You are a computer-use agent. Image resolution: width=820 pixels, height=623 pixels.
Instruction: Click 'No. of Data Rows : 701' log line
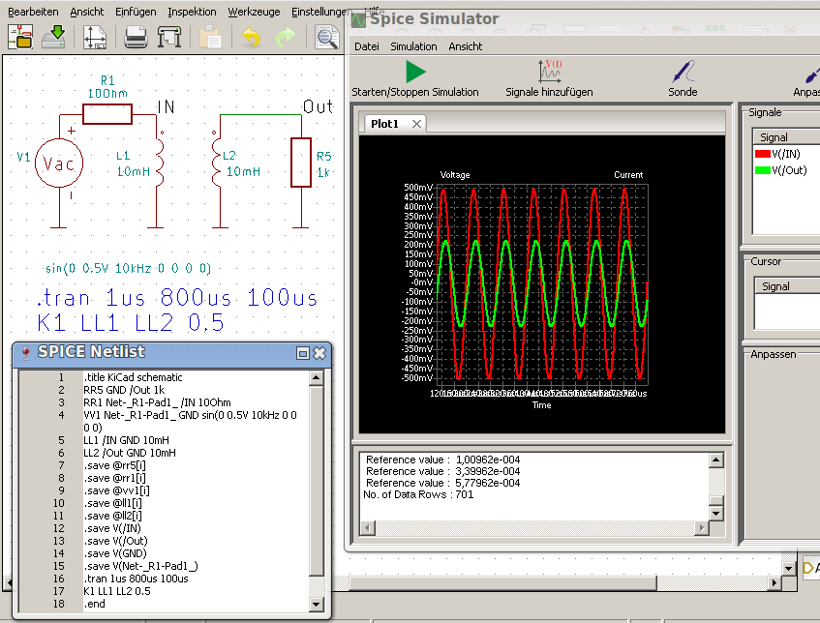click(x=418, y=494)
